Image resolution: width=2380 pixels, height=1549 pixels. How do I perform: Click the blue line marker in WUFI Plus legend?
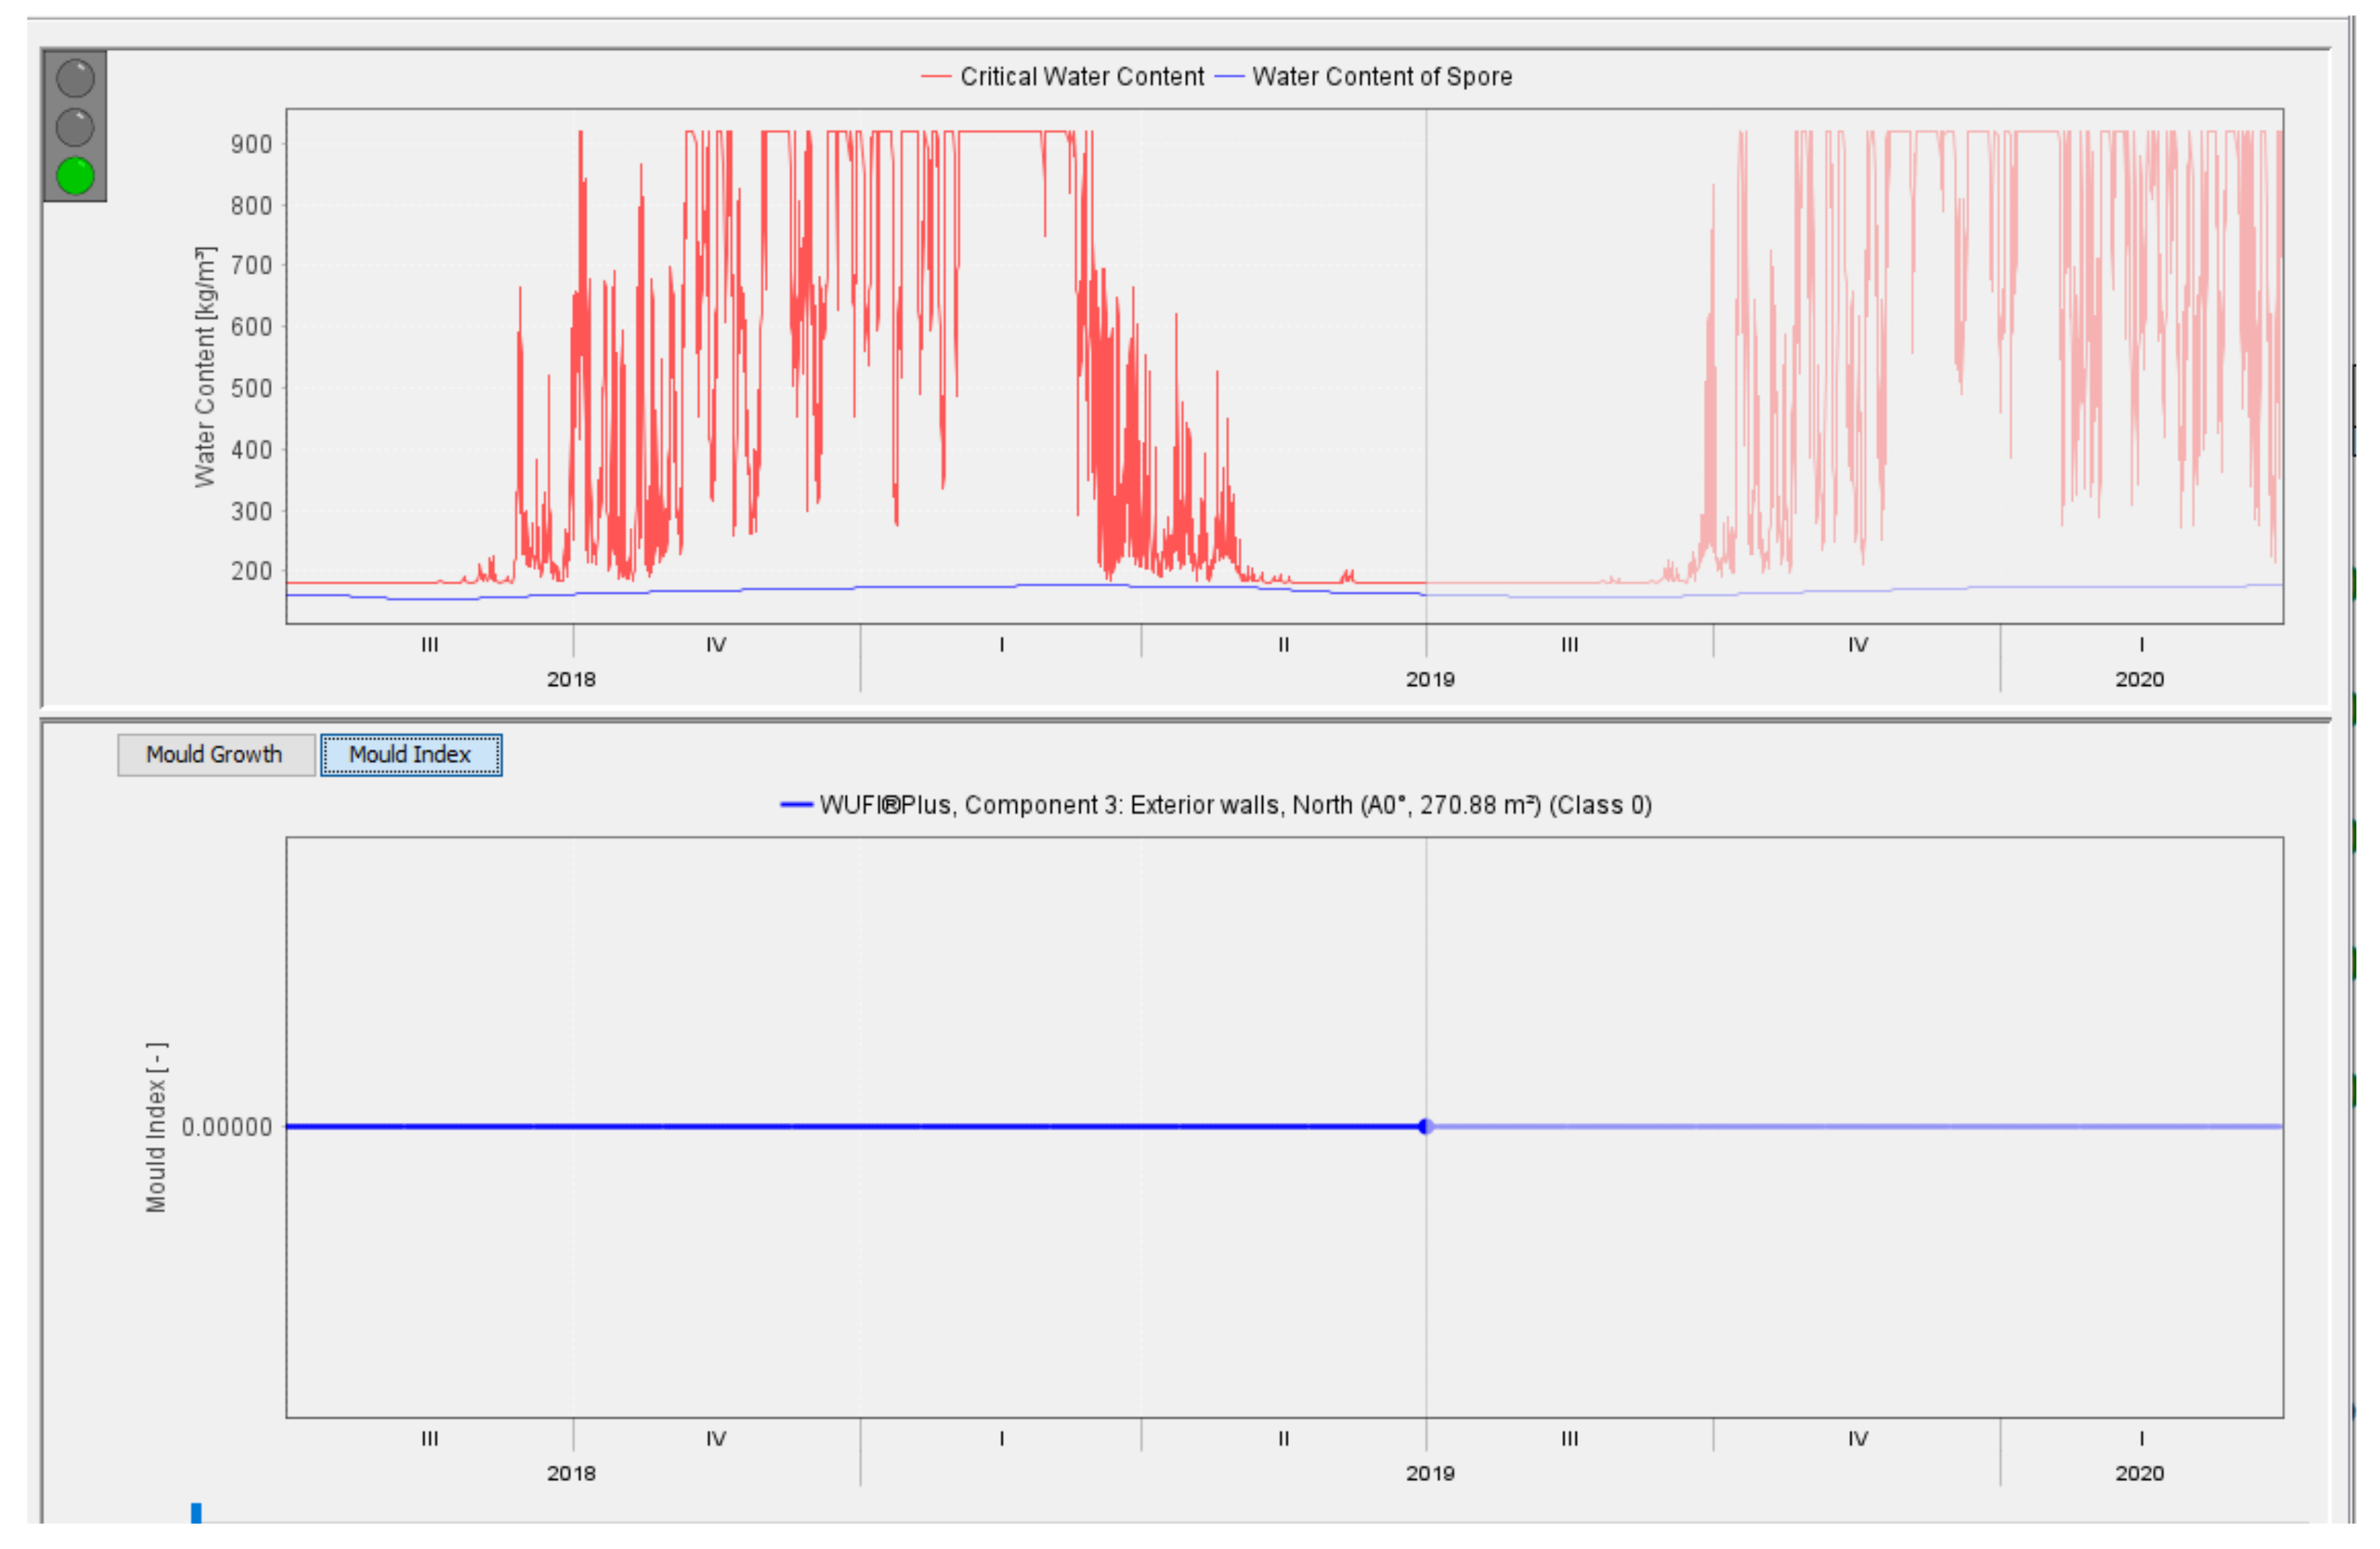click(796, 805)
